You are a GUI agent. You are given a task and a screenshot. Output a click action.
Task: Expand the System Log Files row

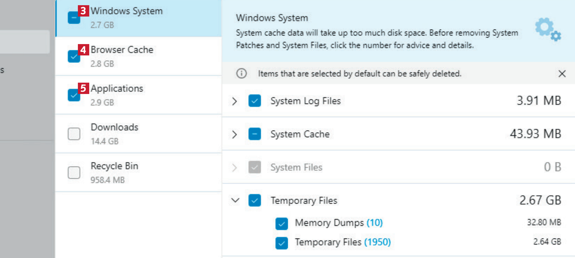[235, 101]
